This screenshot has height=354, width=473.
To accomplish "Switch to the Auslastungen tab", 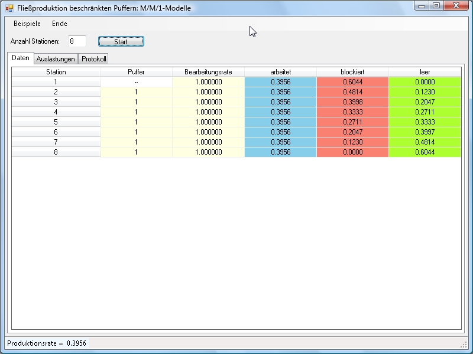I will (x=56, y=59).
